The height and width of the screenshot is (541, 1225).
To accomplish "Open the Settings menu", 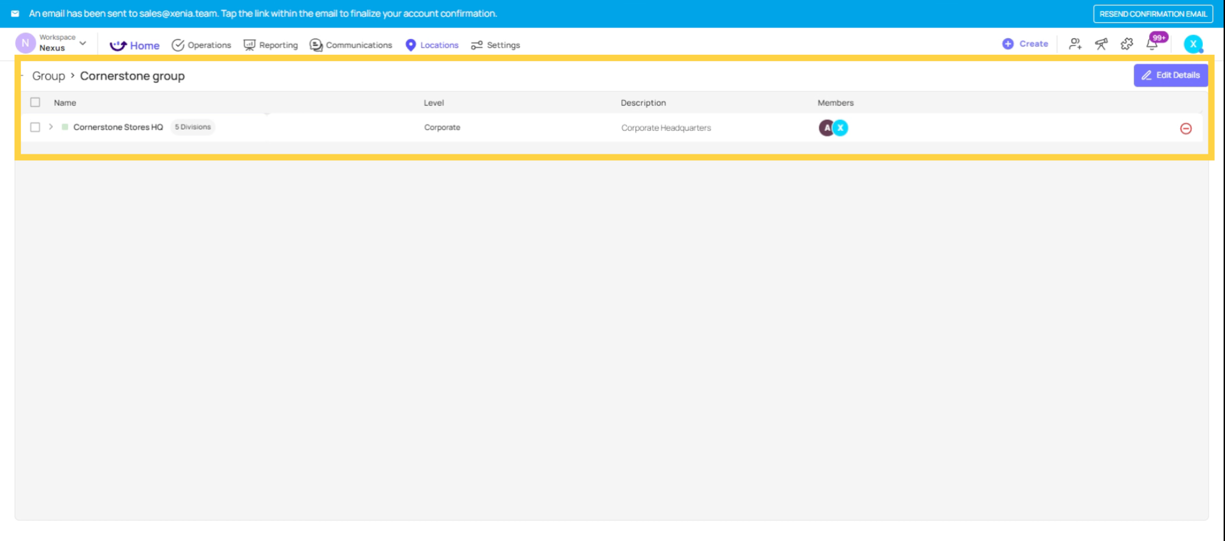I will [495, 45].
